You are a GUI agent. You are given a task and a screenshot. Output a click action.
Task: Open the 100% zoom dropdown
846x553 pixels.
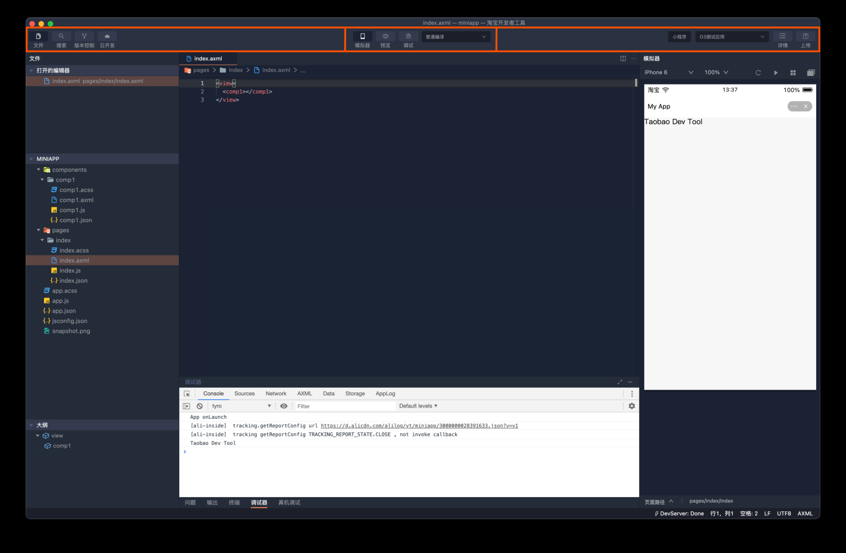click(x=716, y=72)
